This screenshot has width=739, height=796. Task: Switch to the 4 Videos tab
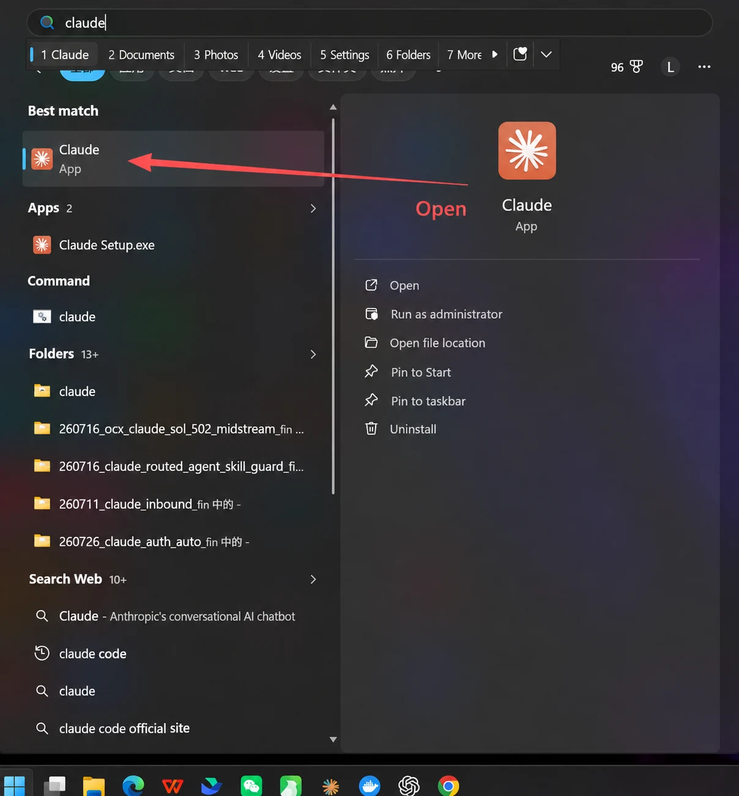click(280, 54)
